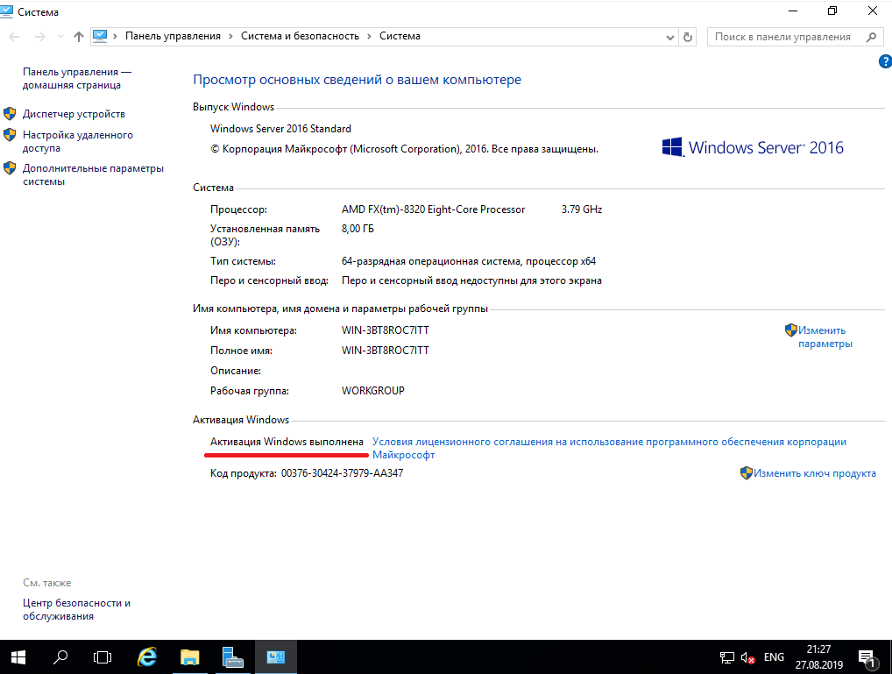Expand the arrow after Система и безопасность breadcrumb

[x=370, y=37]
